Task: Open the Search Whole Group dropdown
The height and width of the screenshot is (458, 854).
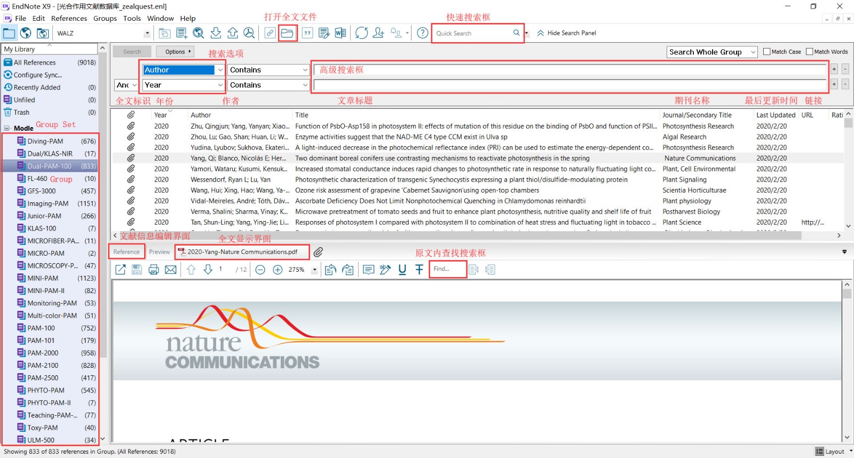Action: (x=753, y=52)
